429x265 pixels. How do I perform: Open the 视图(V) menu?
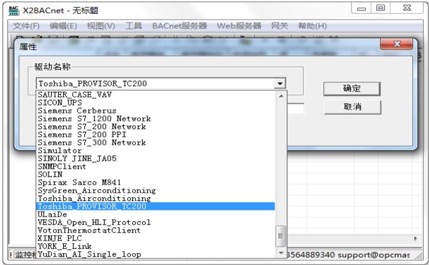point(101,26)
